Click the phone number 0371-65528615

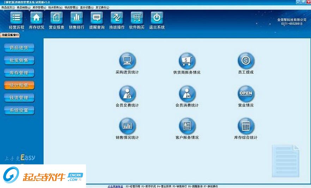292,24
